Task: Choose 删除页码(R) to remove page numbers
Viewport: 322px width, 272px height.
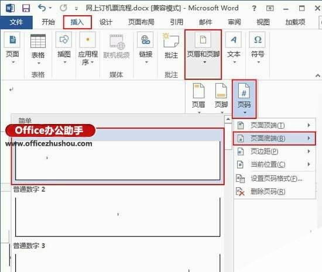Action: tap(275, 192)
